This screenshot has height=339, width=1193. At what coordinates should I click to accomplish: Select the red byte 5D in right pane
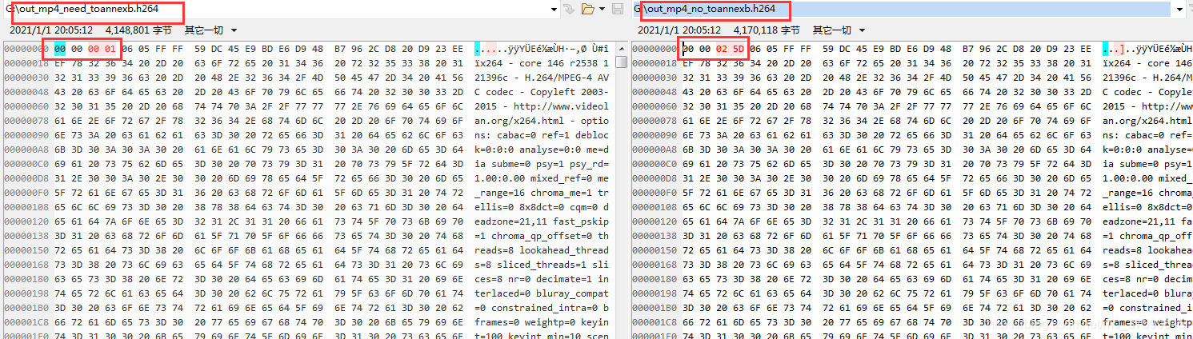(738, 49)
